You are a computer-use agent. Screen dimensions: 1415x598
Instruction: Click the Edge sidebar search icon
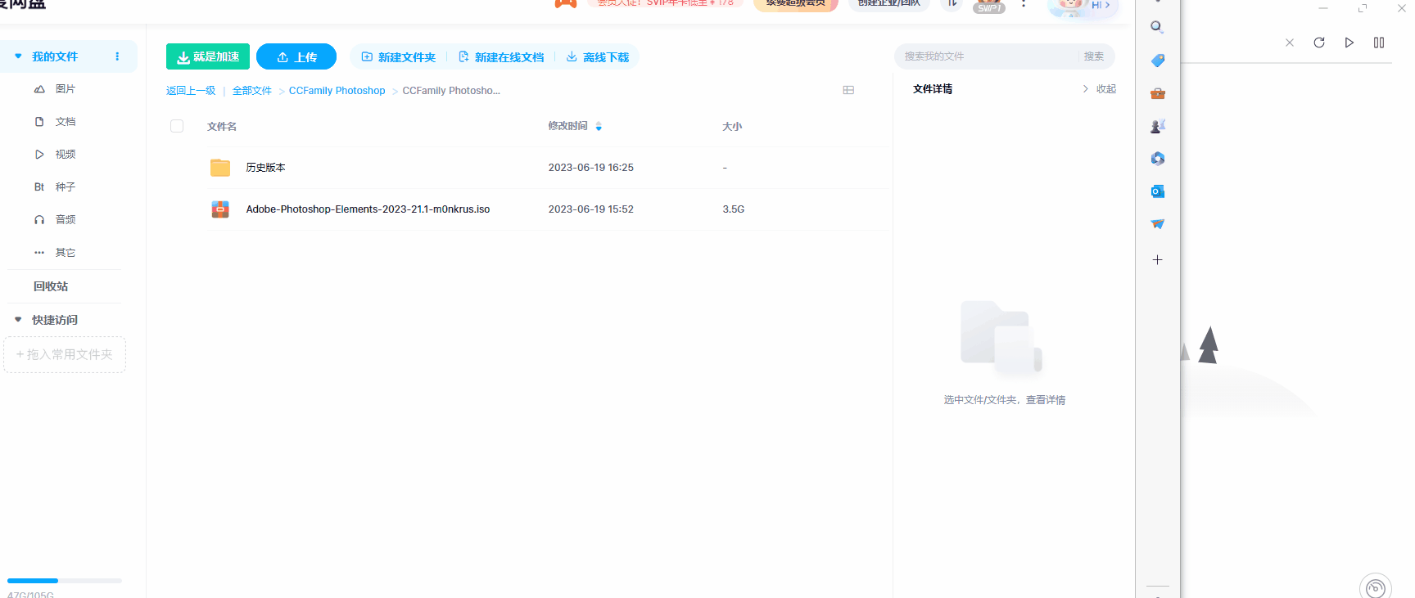[x=1157, y=27]
